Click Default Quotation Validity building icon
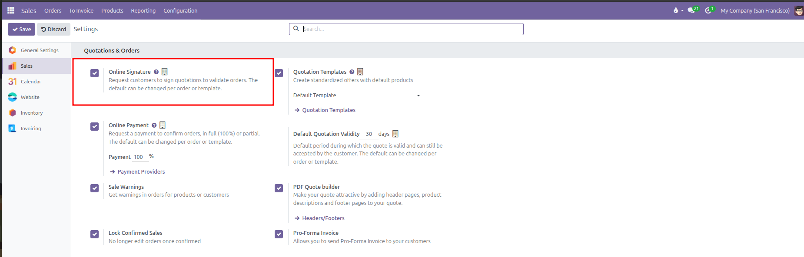This screenshot has width=804, height=257. click(x=395, y=134)
